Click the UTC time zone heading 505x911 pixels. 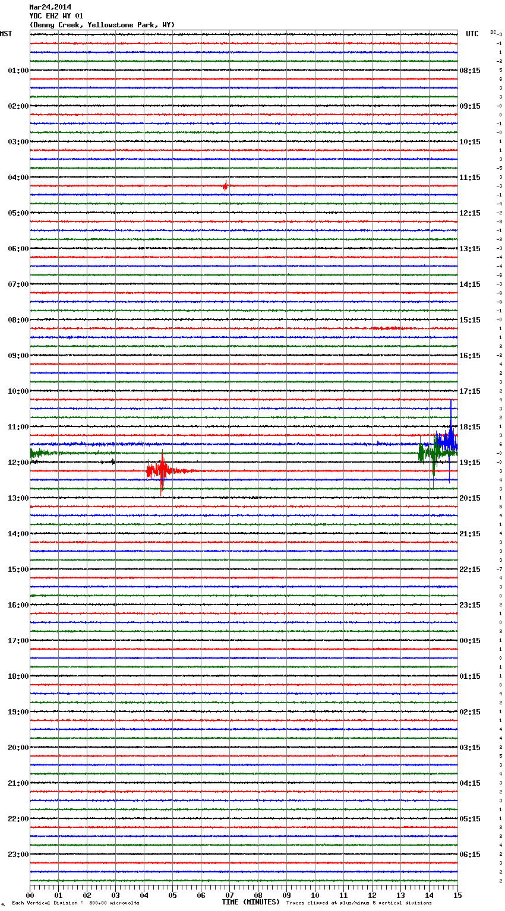472,34
